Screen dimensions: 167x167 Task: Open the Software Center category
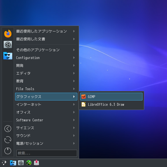pos(46,120)
